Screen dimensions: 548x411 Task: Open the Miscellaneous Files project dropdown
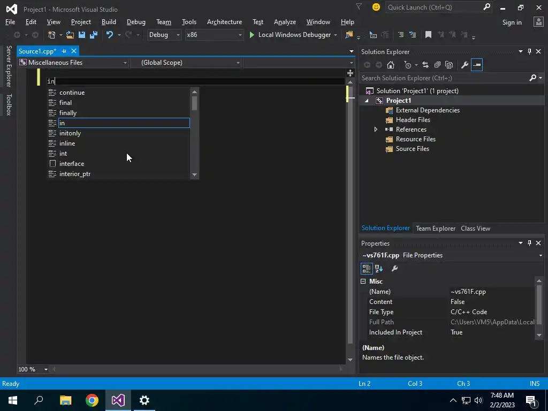coord(73,63)
